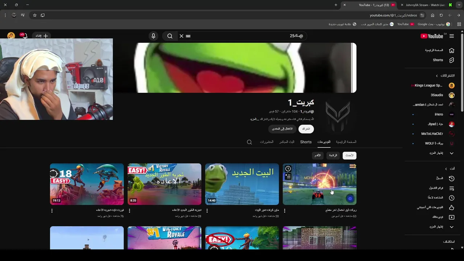The height and width of the screenshot is (261, 464).
Task: Open options menu for 8:35 video
Action: (x=129, y=211)
